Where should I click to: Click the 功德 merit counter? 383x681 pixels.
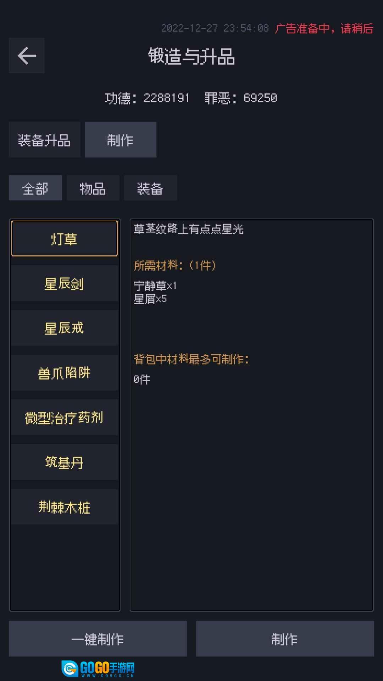(147, 98)
